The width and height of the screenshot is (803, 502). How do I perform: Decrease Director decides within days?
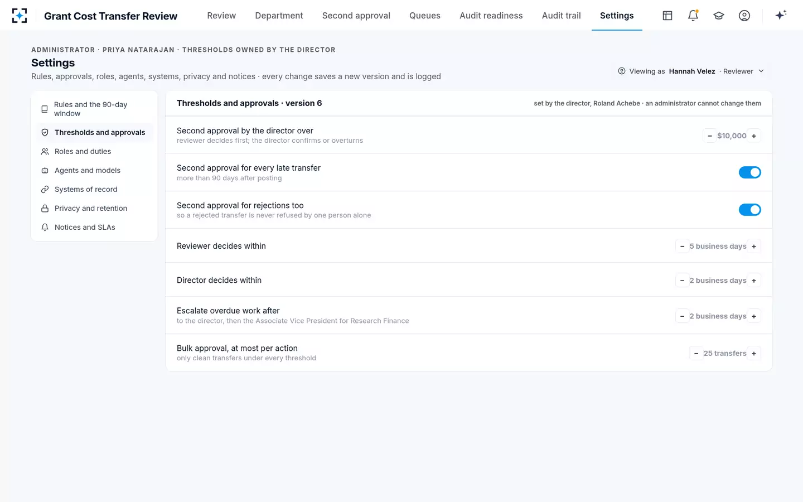682,281
